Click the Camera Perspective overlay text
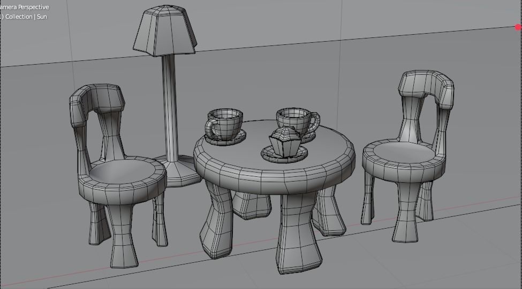This screenshot has width=522, height=289. pos(24,7)
